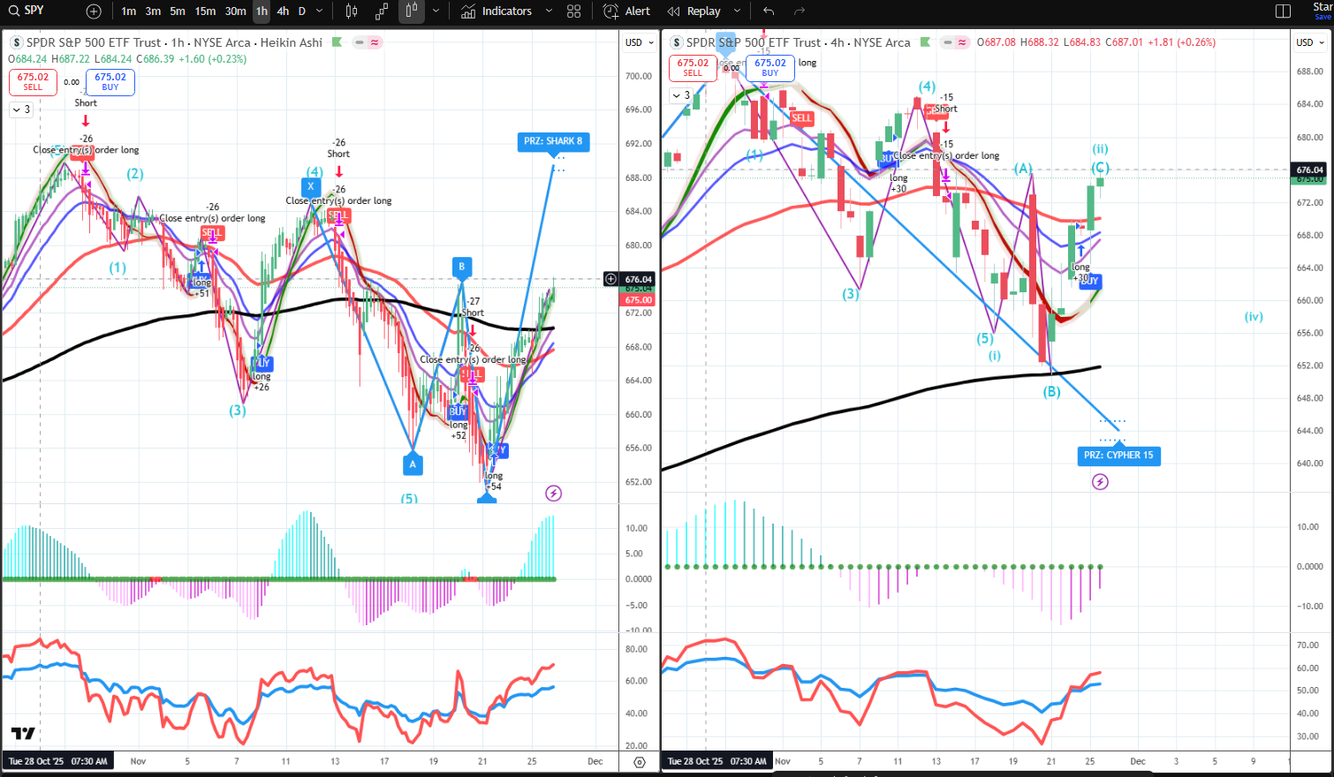Expand the Indicators favorites dropdown arrow

[549, 11]
